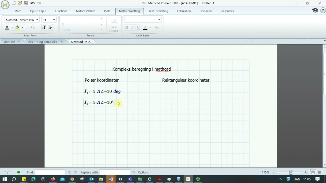Expand the font size 11 dropdown
The image size is (326, 183).
tap(54, 20)
